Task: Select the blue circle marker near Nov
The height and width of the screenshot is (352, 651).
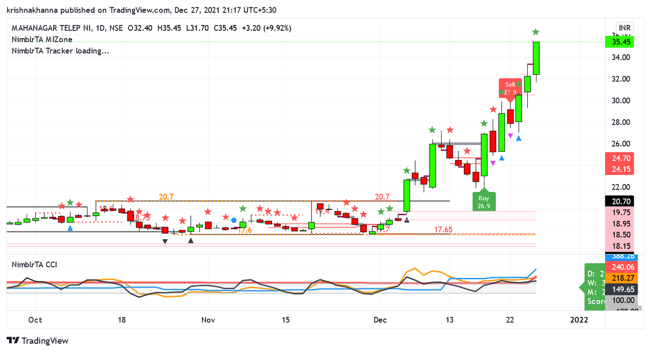Action: pos(233,220)
